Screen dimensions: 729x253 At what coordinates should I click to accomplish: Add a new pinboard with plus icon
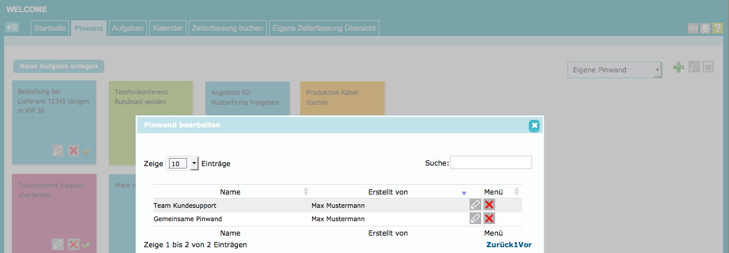coord(679,68)
